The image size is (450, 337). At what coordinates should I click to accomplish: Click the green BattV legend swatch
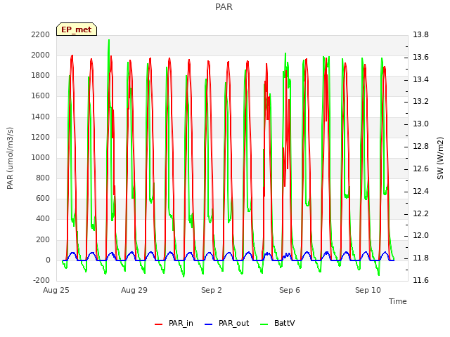(x=264, y=324)
